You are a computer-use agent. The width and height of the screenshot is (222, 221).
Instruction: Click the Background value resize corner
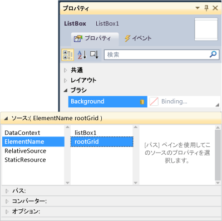click(x=218, y=105)
